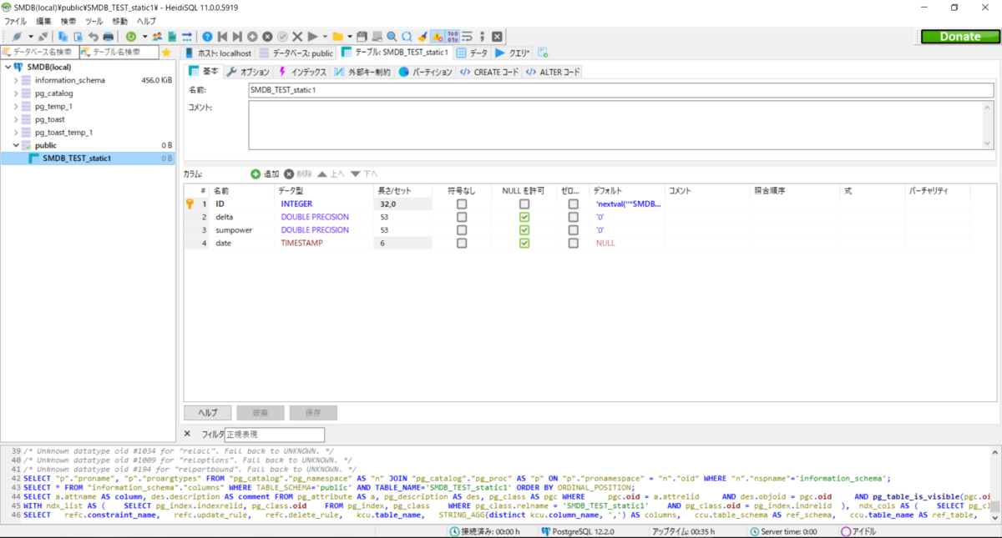Screen dimensions: 1002x538
Task: Collapse the SMDB(local) root node
Action: click(x=8, y=67)
